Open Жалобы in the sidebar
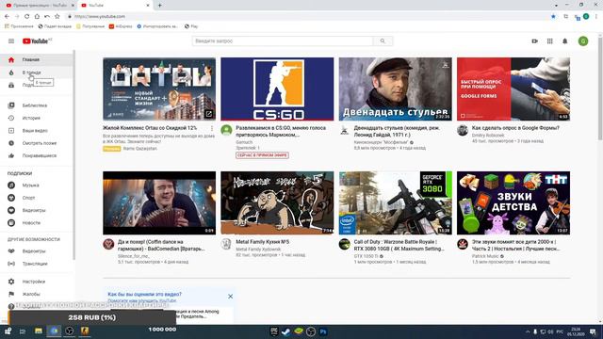This screenshot has width=603, height=339. pos(37,294)
